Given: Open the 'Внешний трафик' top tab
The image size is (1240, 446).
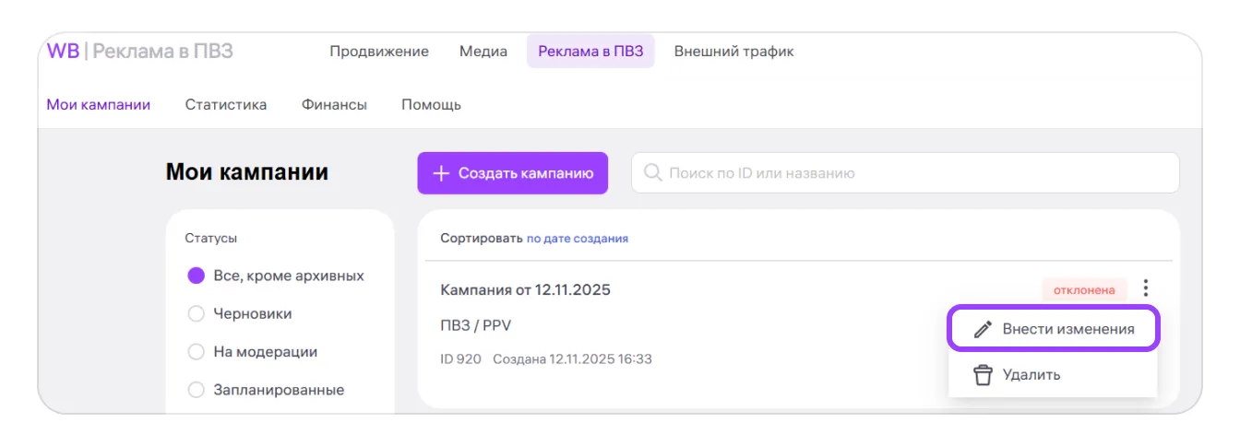Looking at the screenshot, I should click(x=734, y=52).
